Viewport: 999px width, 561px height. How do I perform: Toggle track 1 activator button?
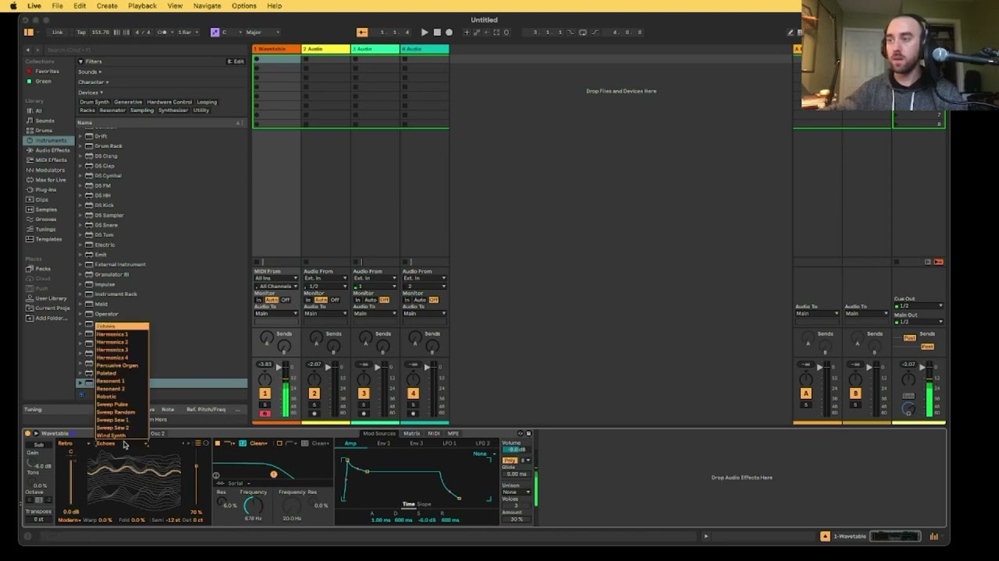265,393
